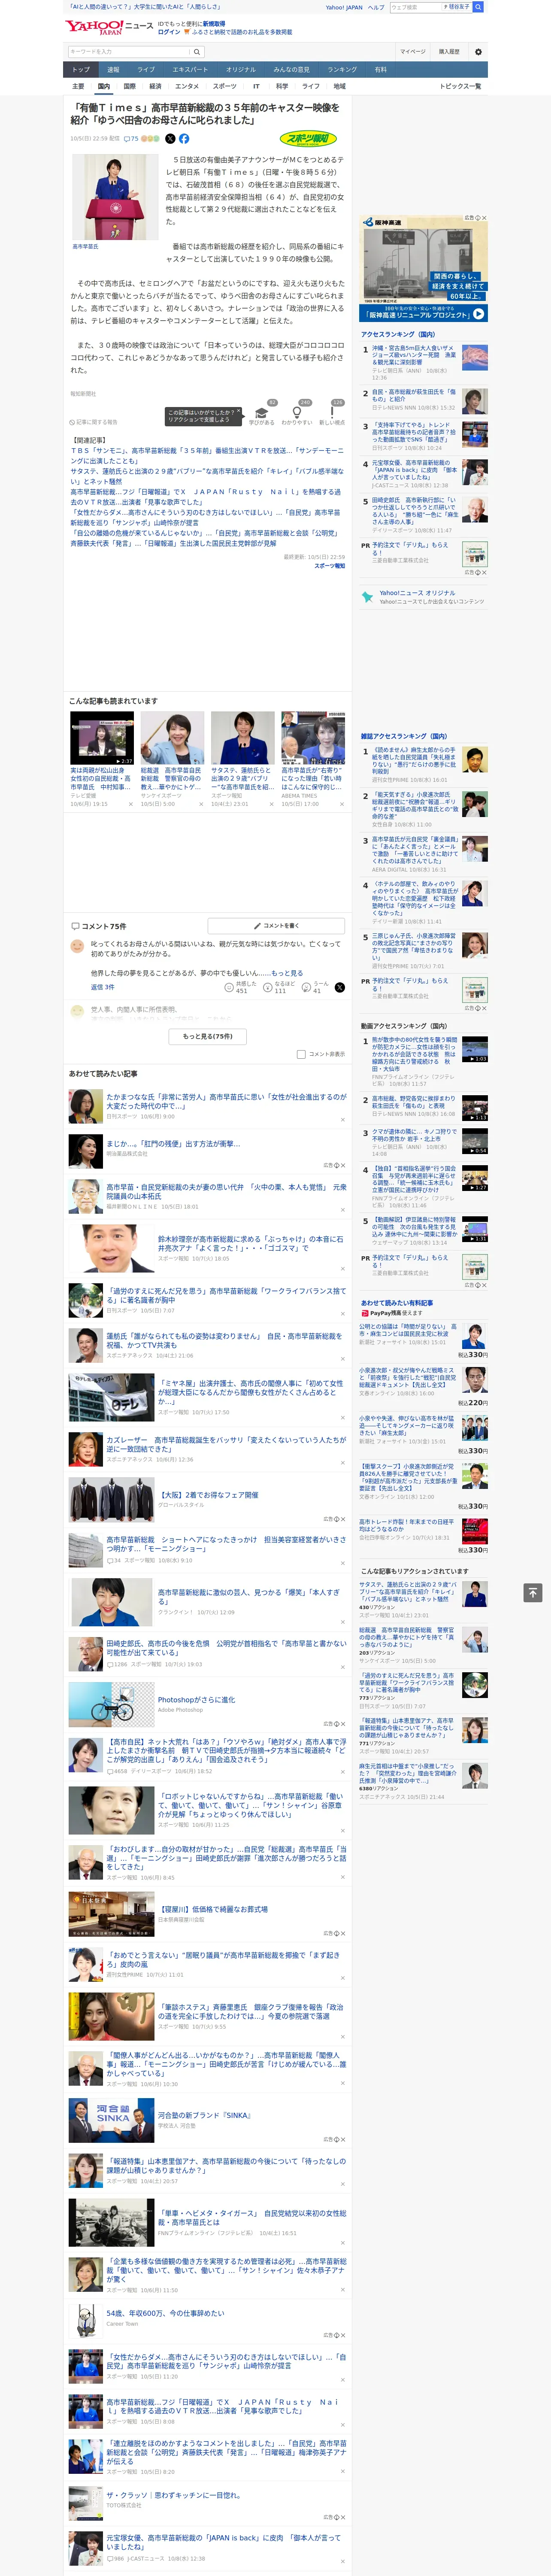Select the トップ tab
Image resolution: width=551 pixels, height=2576 pixels.
81,69
